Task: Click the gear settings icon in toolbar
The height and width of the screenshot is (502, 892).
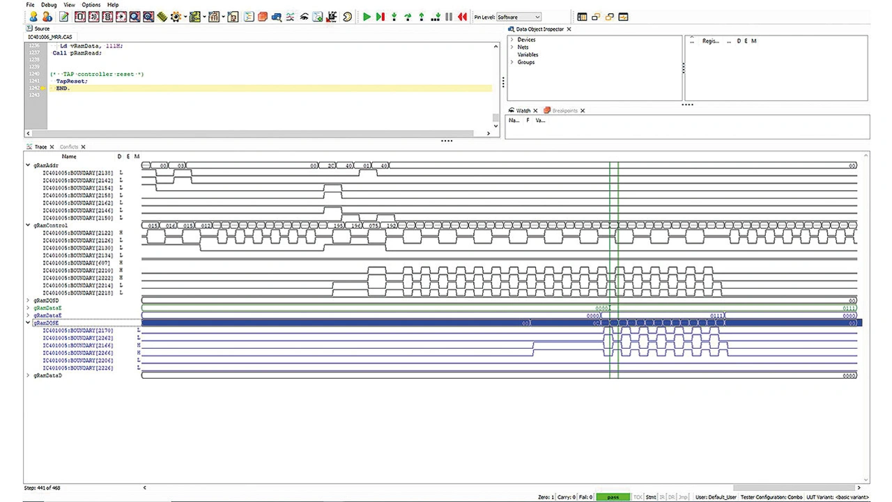Action: [176, 17]
